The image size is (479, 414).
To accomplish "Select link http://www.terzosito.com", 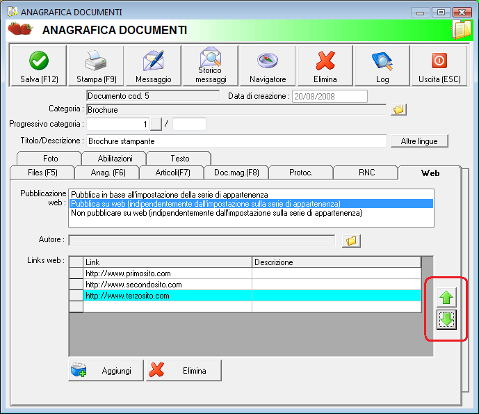I will coord(168,296).
